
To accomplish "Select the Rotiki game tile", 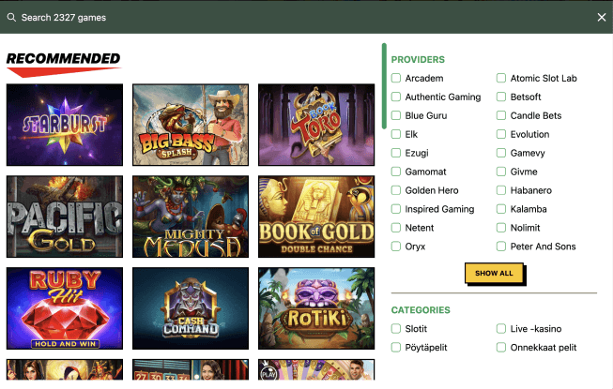I will click(x=316, y=308).
